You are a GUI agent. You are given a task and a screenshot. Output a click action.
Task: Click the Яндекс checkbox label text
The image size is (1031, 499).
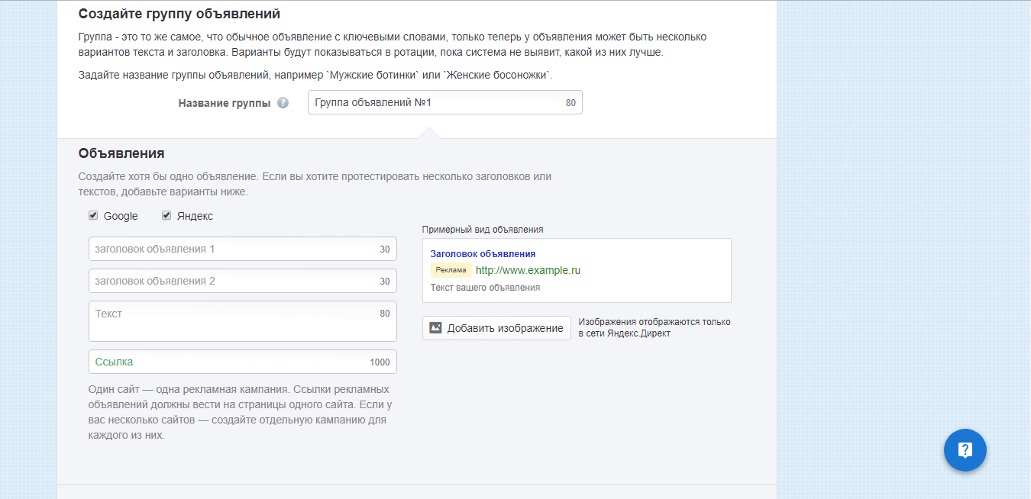click(195, 216)
